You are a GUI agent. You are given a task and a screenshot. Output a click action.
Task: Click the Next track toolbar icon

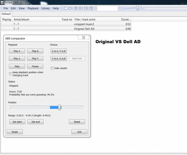pos(86,8)
